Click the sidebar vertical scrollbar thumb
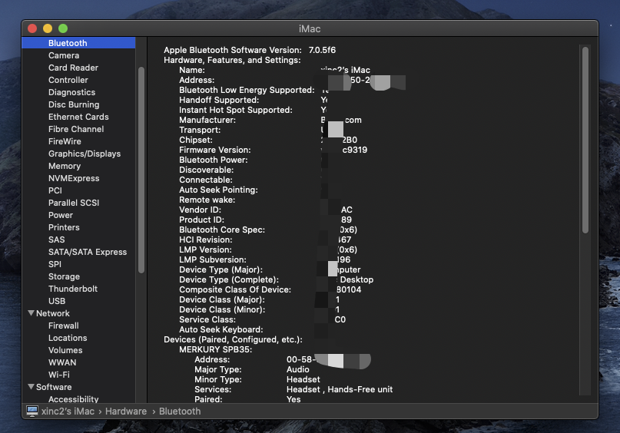This screenshot has height=433, width=620. coord(141,170)
